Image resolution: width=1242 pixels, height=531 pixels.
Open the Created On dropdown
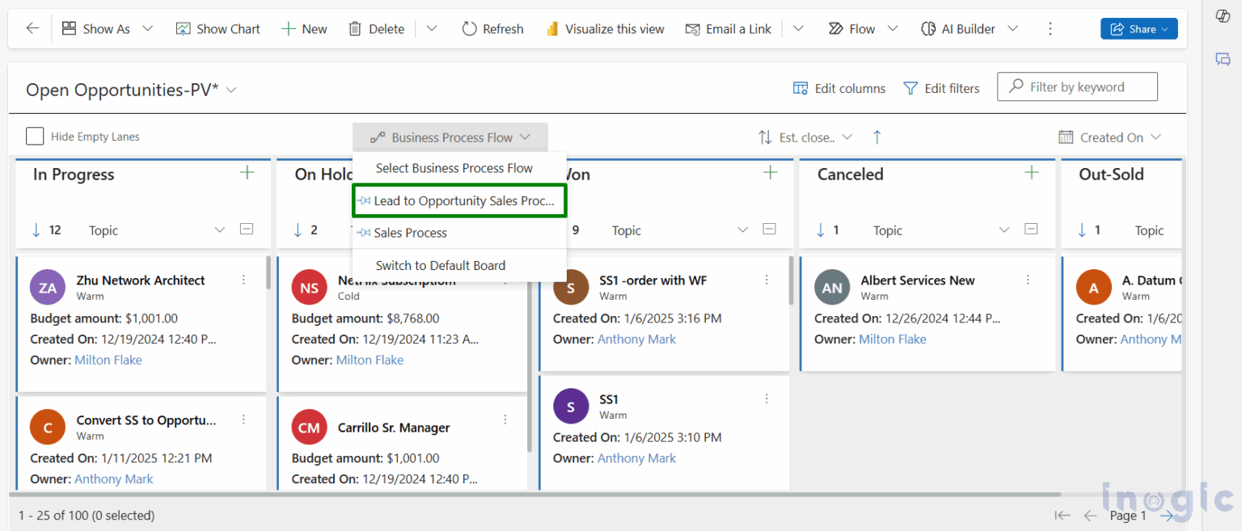coord(1111,137)
